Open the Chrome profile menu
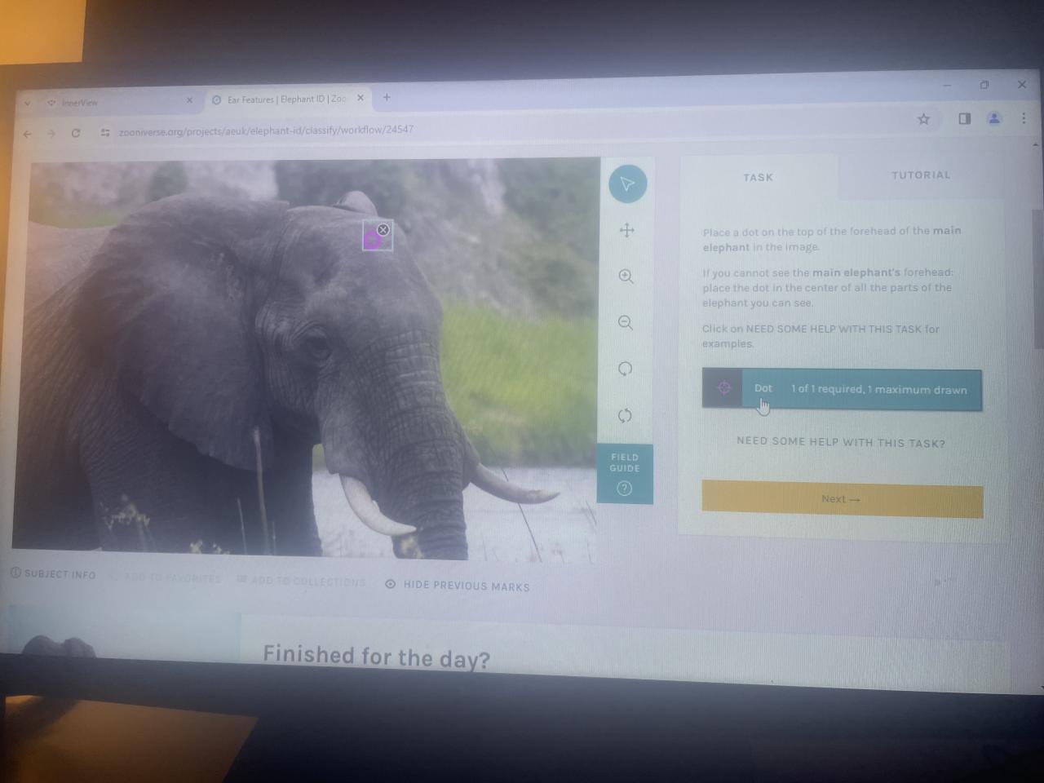This screenshot has height=783, width=1044. click(994, 118)
